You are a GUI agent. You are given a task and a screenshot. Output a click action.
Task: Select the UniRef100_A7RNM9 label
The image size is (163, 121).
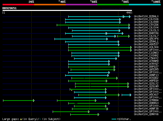pyautogui.click(x=146, y=61)
